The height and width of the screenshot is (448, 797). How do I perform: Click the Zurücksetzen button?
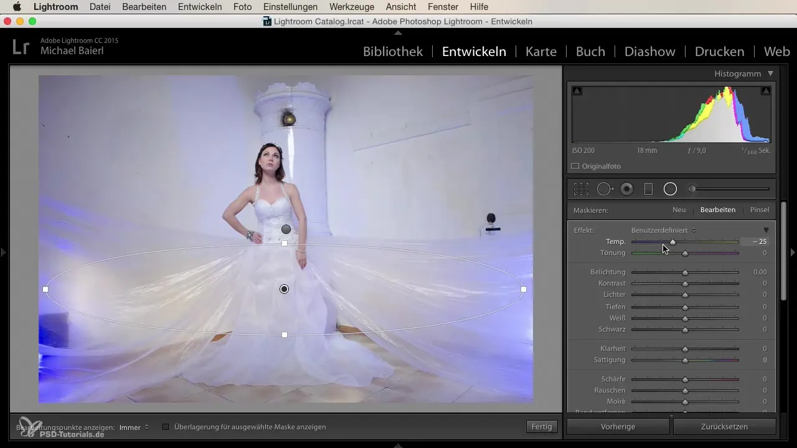724,427
